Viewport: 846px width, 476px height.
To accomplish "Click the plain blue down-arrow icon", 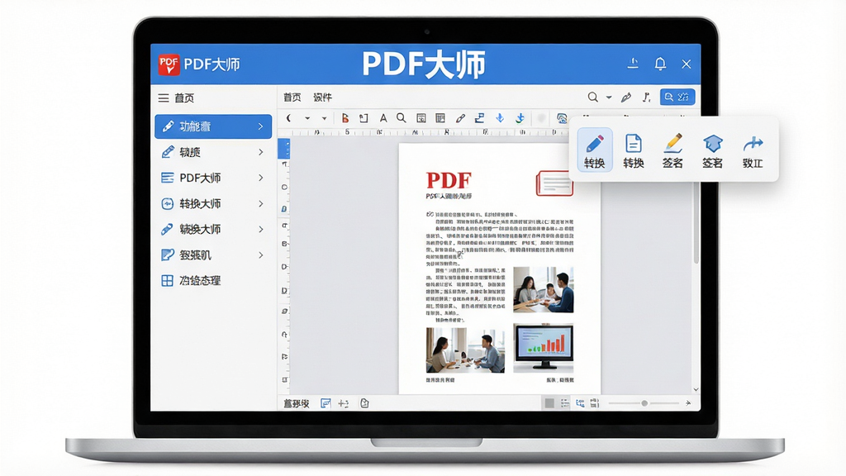I will pyautogui.click(x=500, y=117).
